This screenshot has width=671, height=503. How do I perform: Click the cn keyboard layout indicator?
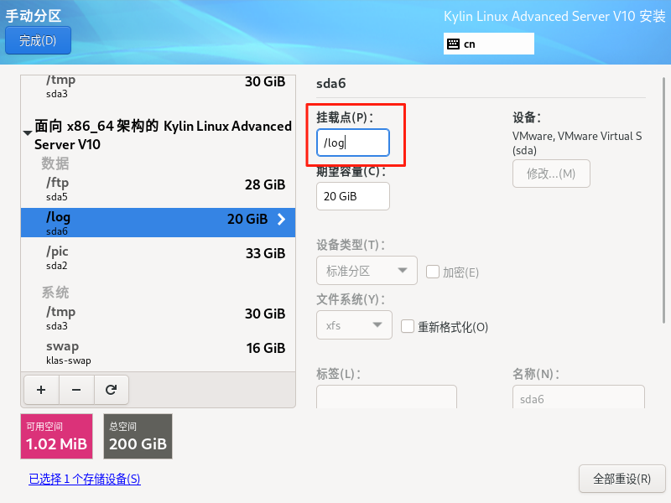tap(489, 44)
